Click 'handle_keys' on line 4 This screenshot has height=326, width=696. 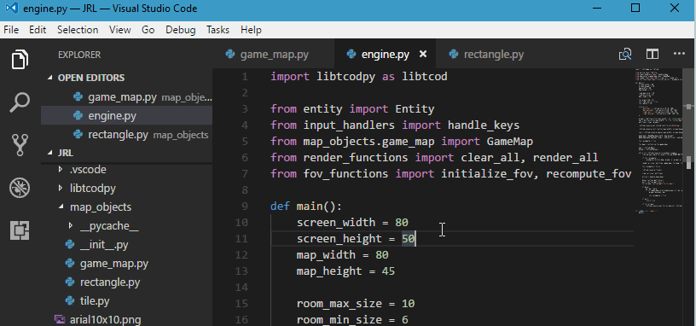coord(484,125)
